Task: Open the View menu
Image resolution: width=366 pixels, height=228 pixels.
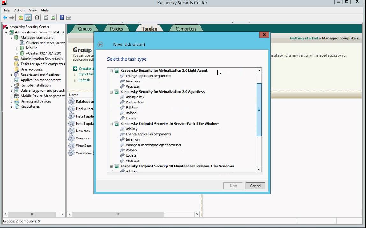Action: click(33, 10)
